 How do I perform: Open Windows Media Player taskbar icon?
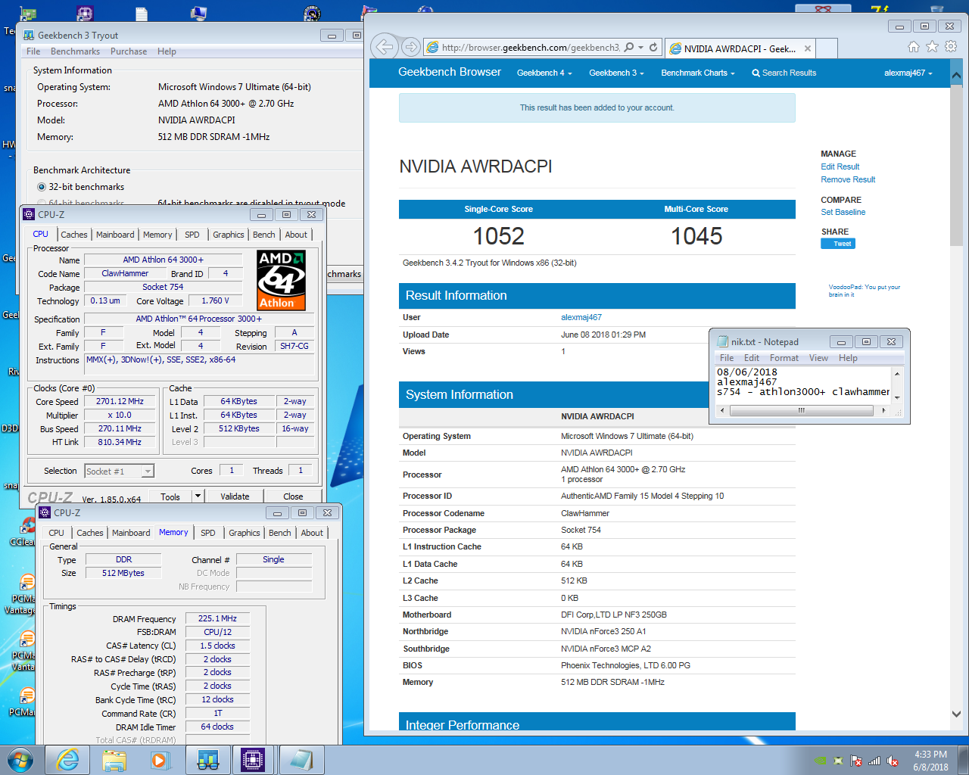[160, 760]
